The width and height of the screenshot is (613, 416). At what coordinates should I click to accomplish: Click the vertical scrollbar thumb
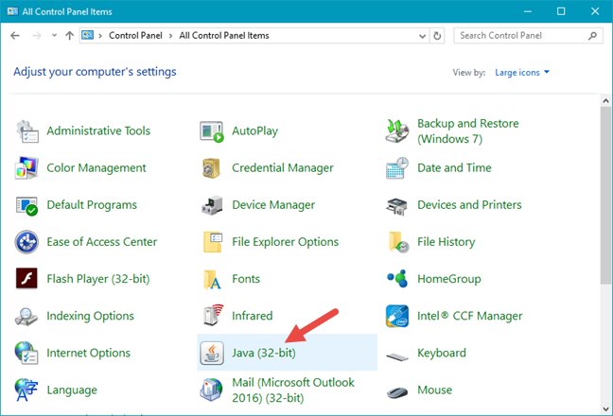tap(605, 195)
